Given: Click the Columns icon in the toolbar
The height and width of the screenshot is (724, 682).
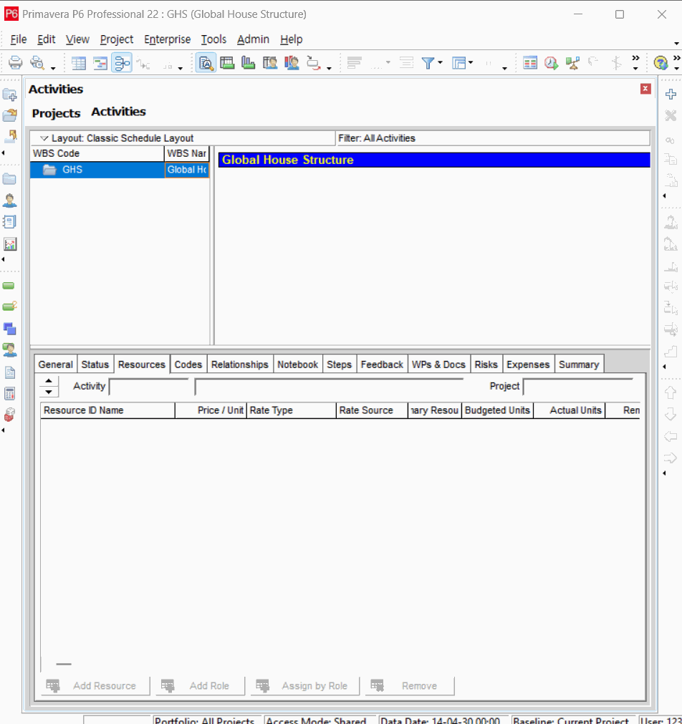Looking at the screenshot, I should [x=530, y=62].
